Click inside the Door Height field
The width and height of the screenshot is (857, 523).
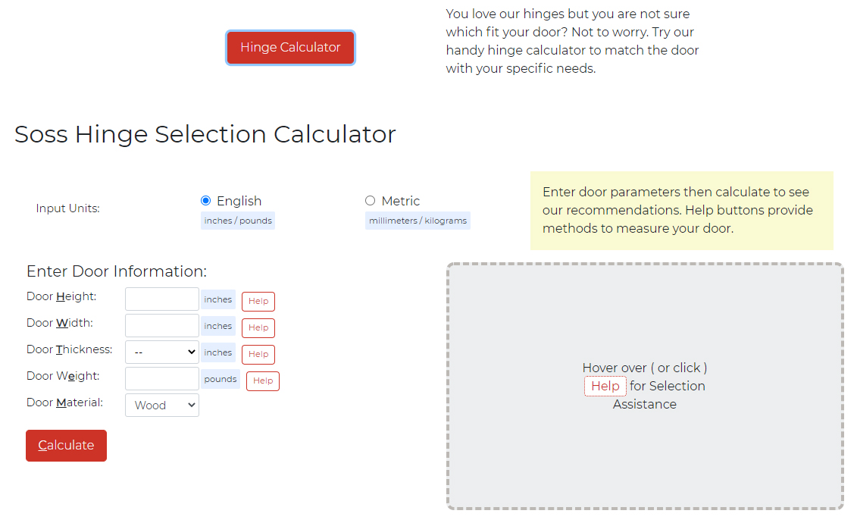tap(161, 299)
